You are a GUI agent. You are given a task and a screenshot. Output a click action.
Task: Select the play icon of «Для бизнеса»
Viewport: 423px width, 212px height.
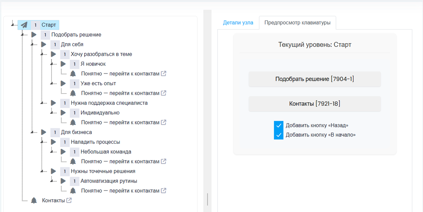coord(43,132)
